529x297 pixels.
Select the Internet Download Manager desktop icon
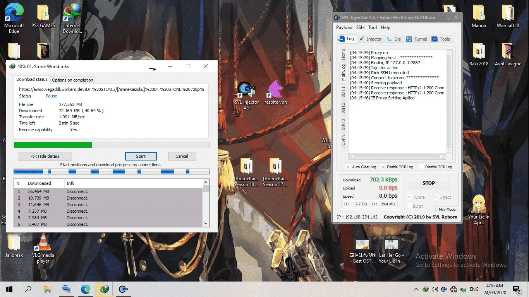tap(72, 19)
